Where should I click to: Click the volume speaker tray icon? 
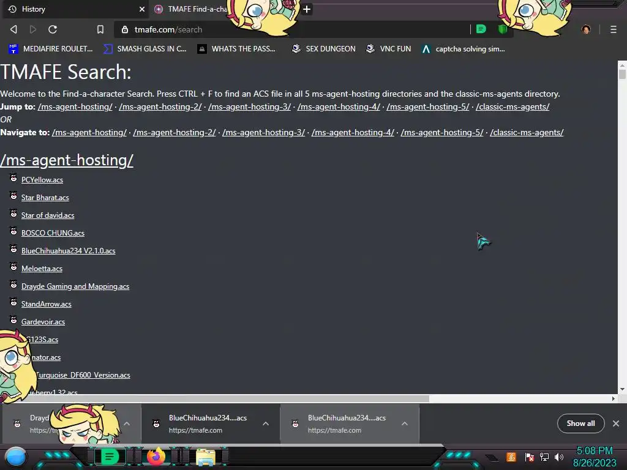point(559,457)
